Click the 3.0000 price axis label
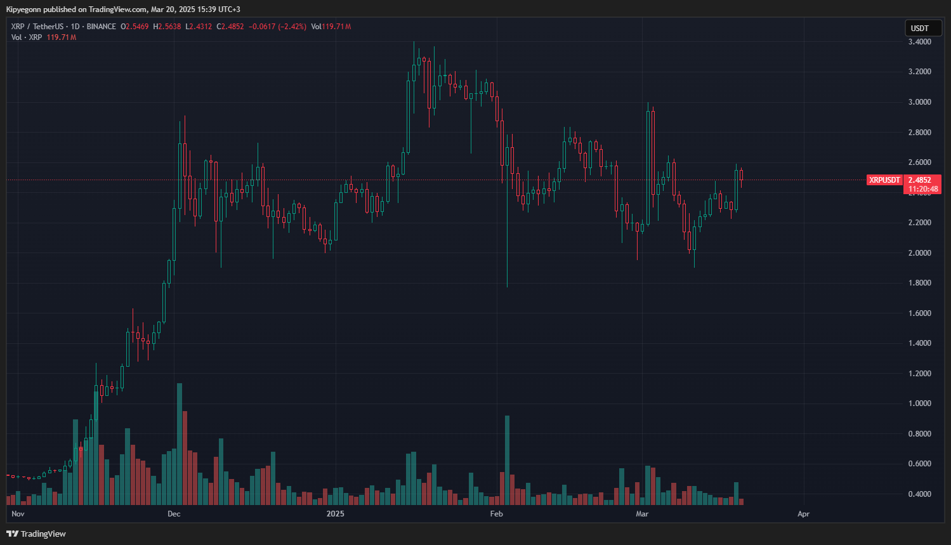 (920, 102)
